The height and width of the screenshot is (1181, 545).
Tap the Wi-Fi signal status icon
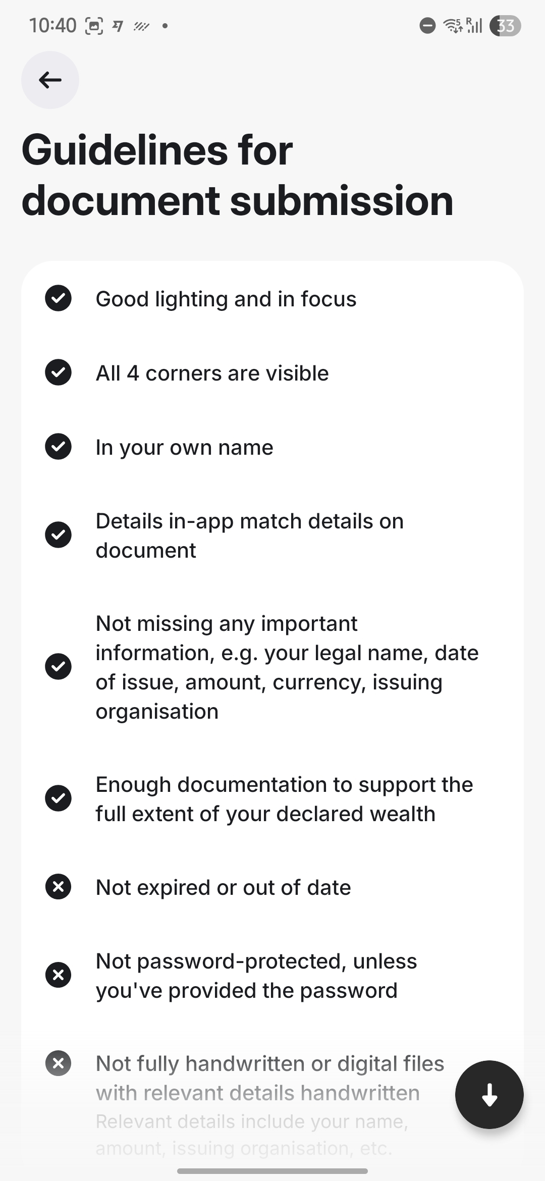point(453,25)
